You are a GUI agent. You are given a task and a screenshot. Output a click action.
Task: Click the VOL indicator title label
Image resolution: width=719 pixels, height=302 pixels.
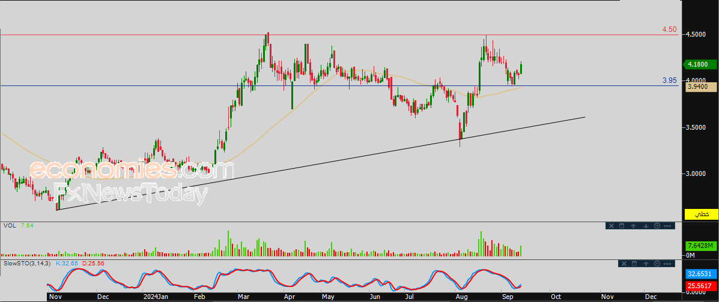(8, 226)
